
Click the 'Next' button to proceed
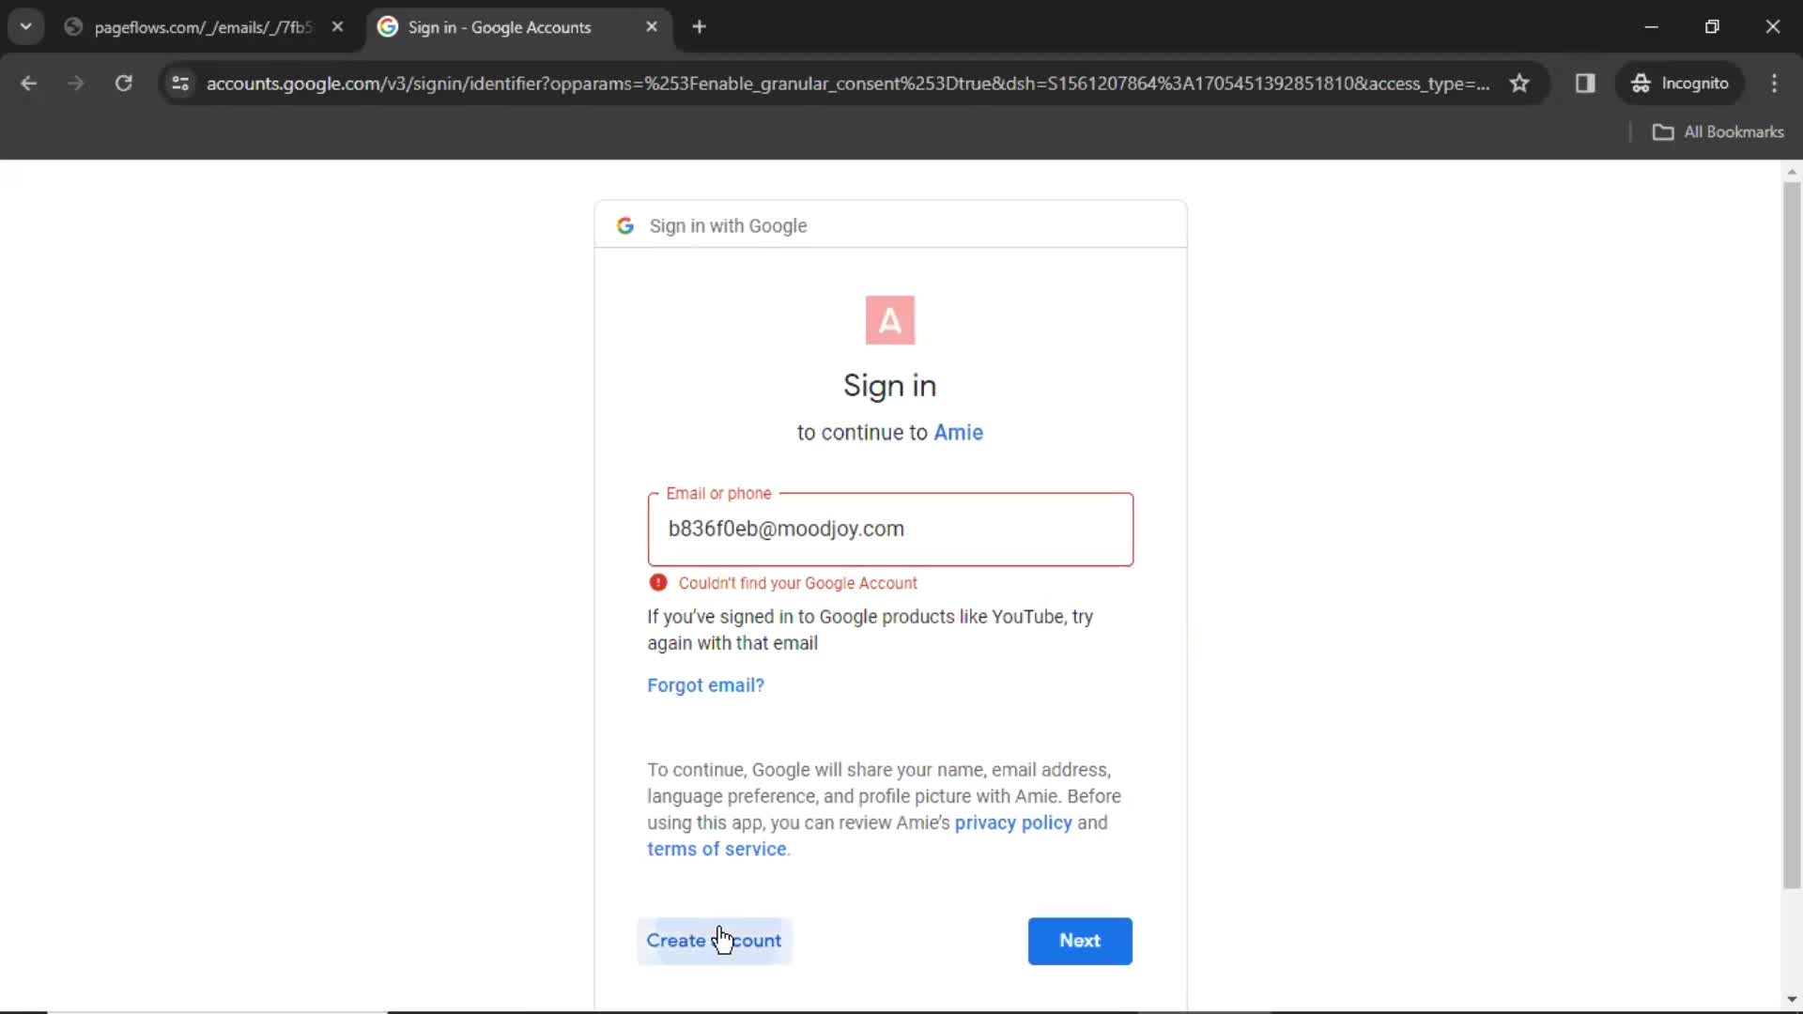pos(1080,940)
